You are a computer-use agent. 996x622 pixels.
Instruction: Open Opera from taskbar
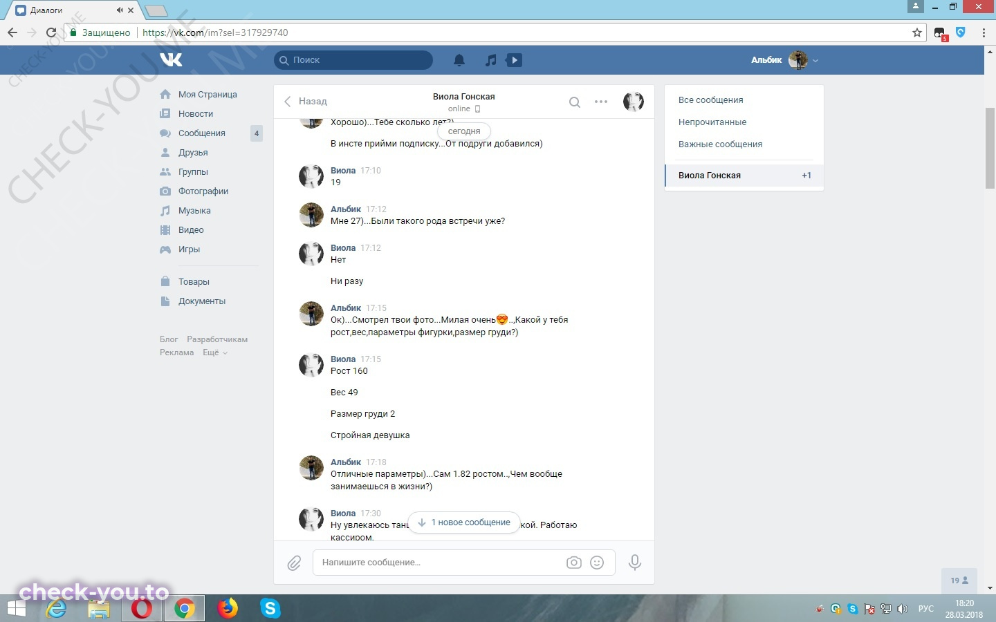pos(142,608)
